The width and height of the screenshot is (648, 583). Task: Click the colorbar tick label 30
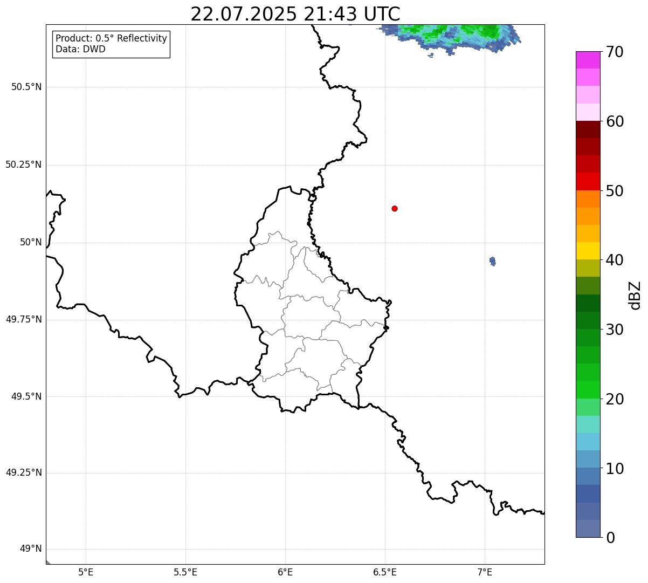[x=615, y=330]
